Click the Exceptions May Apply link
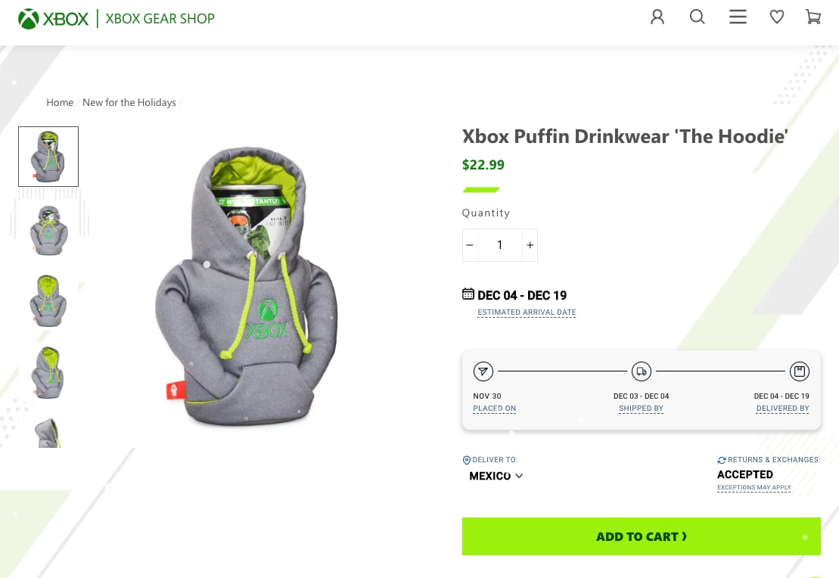Image resolution: width=839 pixels, height=578 pixels. (x=754, y=488)
